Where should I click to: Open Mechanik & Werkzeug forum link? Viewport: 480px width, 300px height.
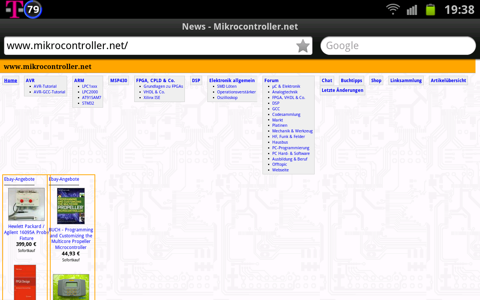pos(292,131)
